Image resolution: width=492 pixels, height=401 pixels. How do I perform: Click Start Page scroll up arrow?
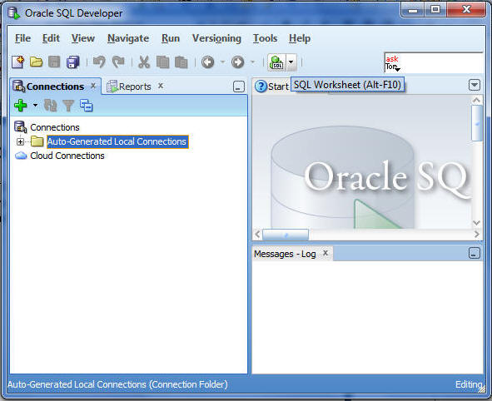(477, 101)
